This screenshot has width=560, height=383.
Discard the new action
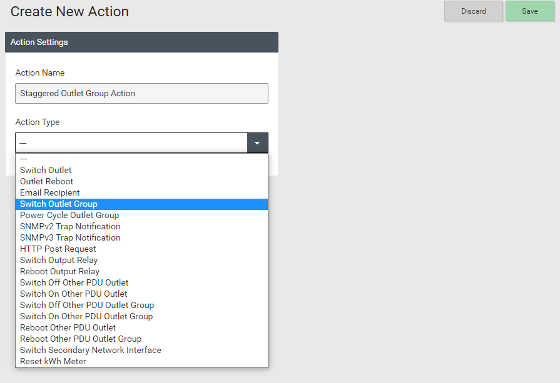pyautogui.click(x=473, y=11)
